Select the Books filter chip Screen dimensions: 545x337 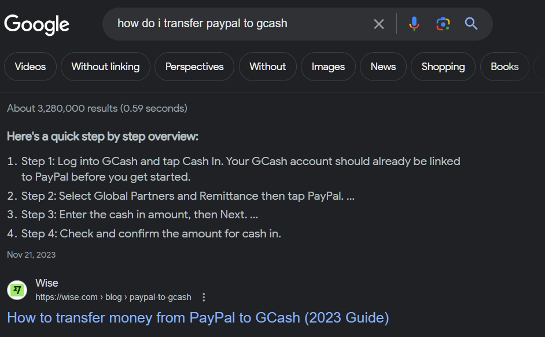pos(505,67)
